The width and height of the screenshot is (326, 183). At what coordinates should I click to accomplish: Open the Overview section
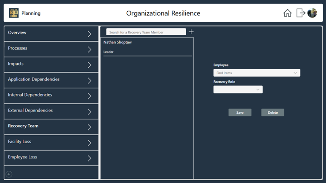[x=51, y=33]
